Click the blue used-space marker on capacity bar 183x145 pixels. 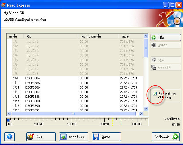pyautogui.click(x=8, y=120)
